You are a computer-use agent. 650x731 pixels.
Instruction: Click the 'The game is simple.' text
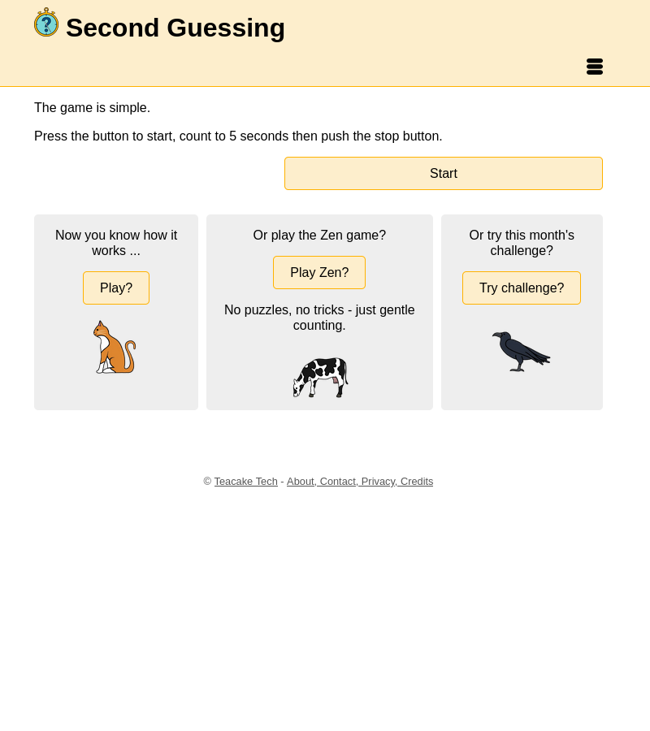click(x=92, y=108)
